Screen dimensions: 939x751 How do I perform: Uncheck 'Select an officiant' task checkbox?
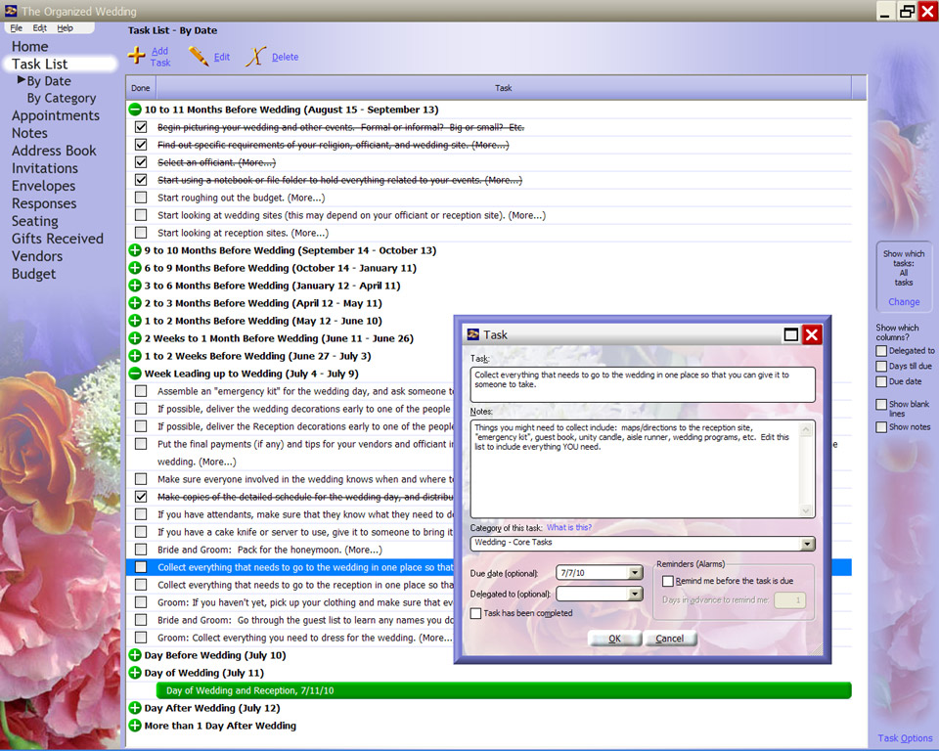pos(141,162)
